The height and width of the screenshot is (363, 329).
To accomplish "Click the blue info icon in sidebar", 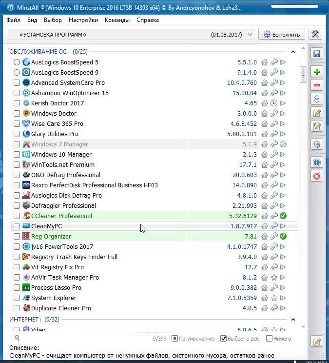I will (316, 162).
